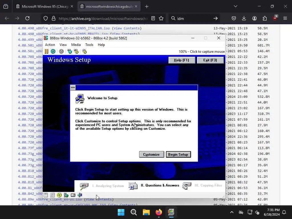Viewport: 292px width, 219px height.
Task: Toggle Firefox reader view
Action: [153, 18]
